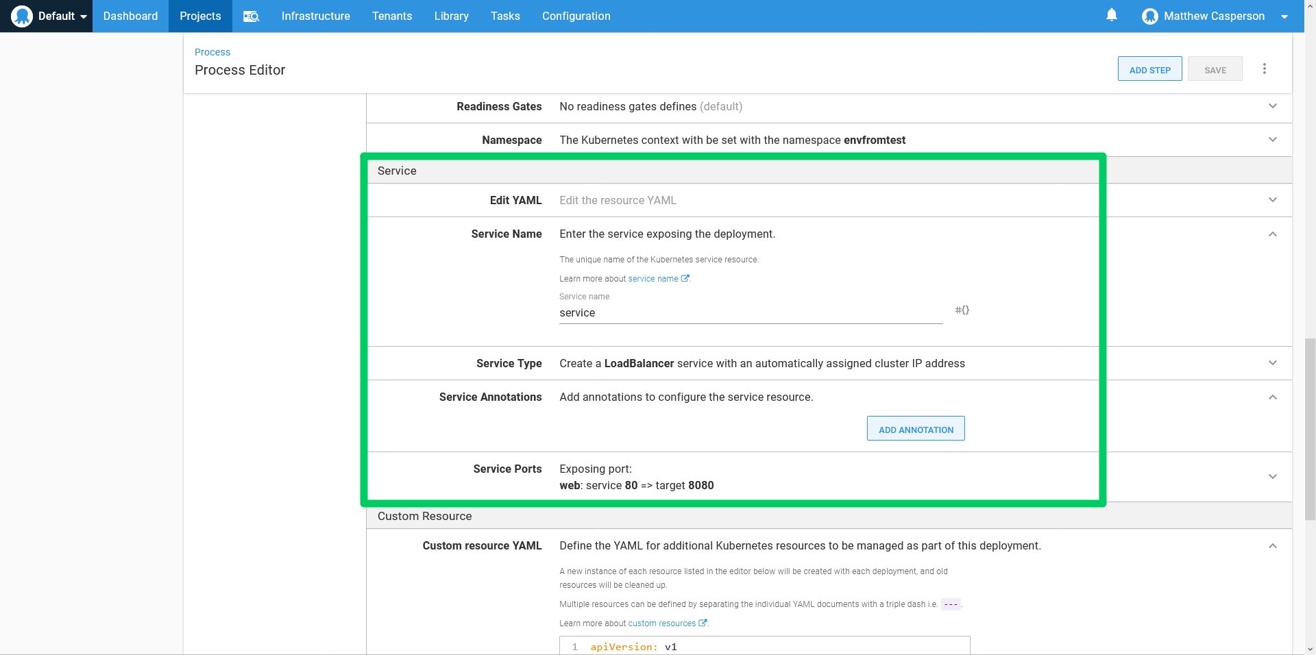Image resolution: width=1316 pixels, height=655 pixels.
Task: Follow the custom resources link
Action: point(663,623)
